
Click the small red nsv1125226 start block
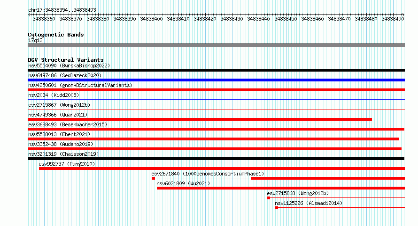(x=277, y=208)
